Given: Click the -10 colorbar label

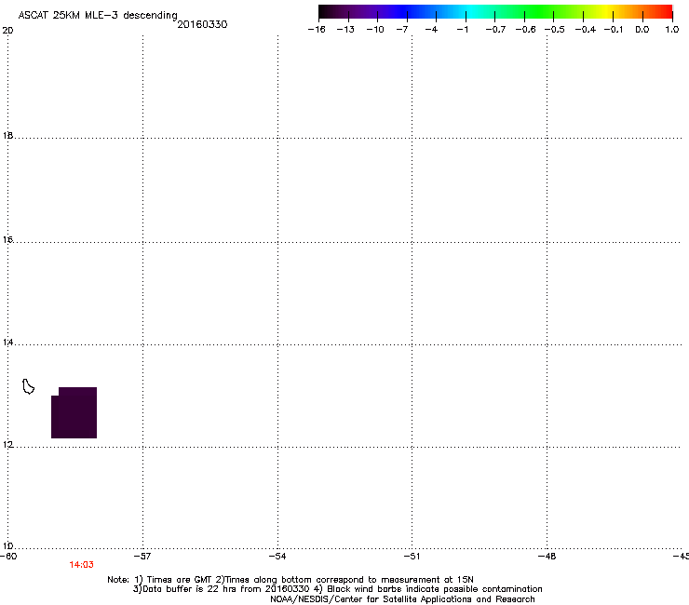Looking at the screenshot, I should point(375,30).
